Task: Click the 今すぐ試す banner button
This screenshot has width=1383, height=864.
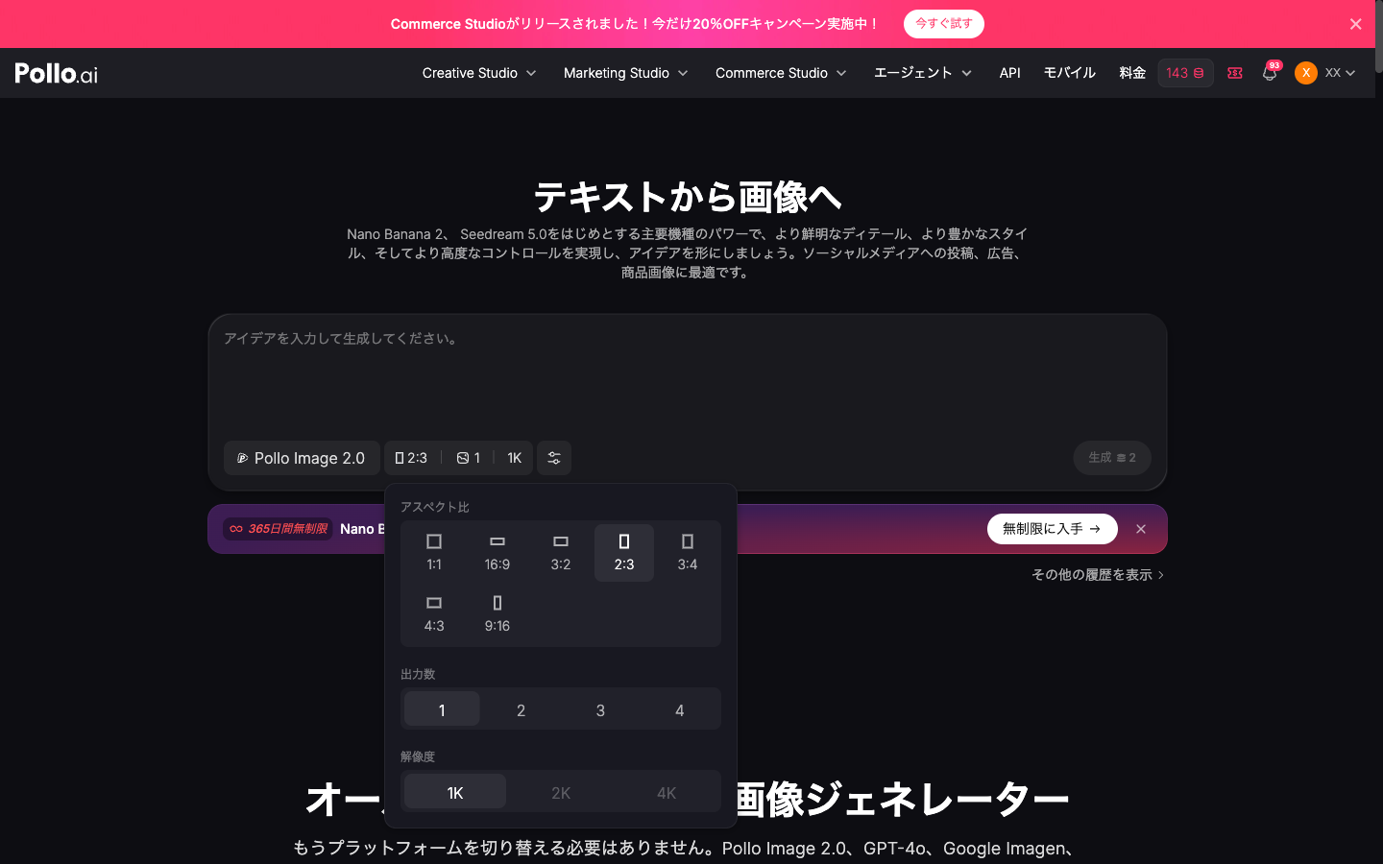Action: point(943,24)
